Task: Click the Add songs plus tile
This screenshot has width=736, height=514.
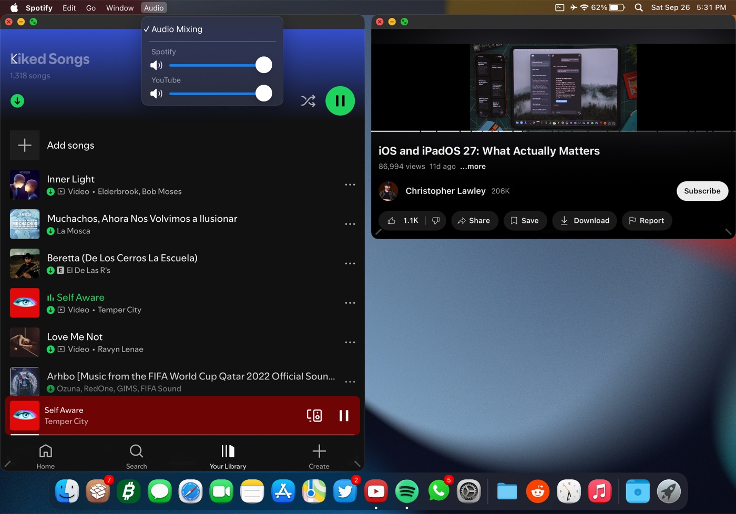Action: (x=25, y=145)
